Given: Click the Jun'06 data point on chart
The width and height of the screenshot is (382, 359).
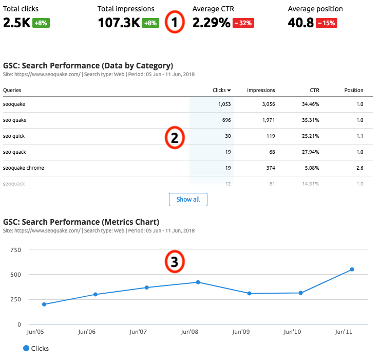Looking at the screenshot, I should coord(95,294).
